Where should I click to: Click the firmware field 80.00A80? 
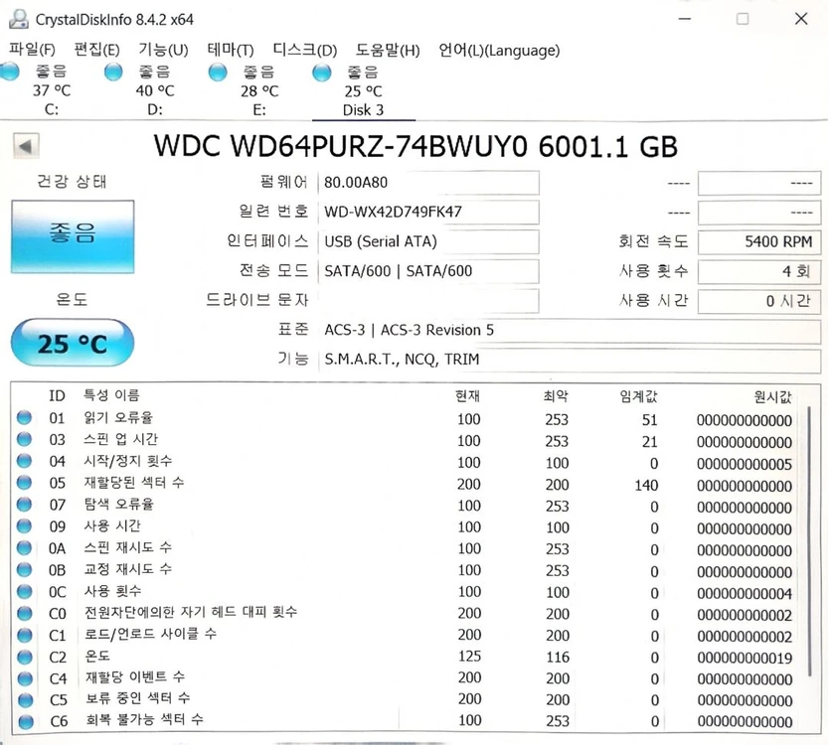[x=428, y=183]
